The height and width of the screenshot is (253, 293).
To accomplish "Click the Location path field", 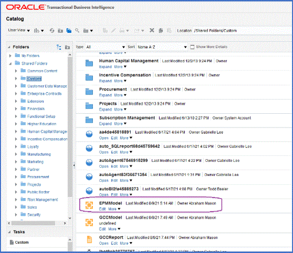I will click(243, 30).
